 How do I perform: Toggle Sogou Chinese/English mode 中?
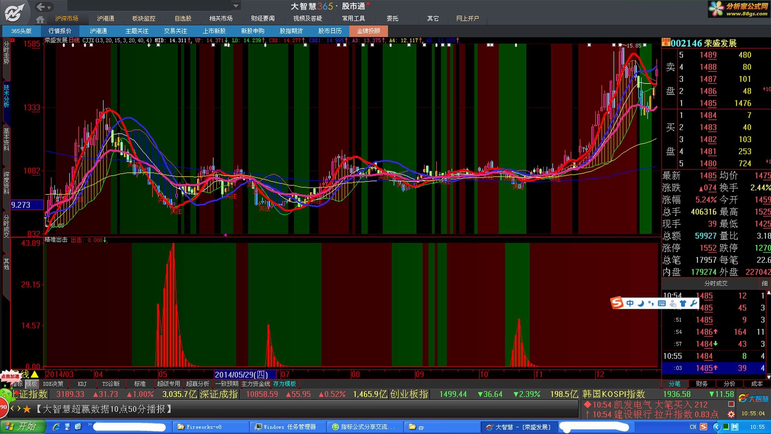(x=630, y=303)
